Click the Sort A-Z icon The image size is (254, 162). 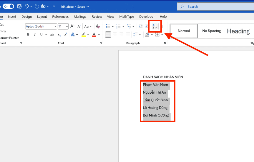tap(155, 26)
